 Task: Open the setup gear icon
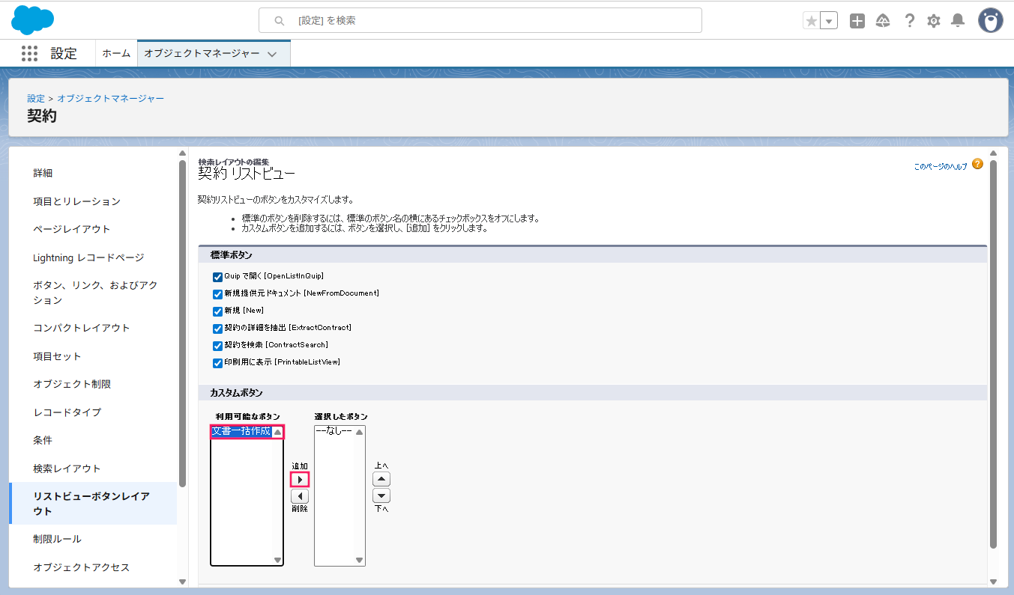pos(933,21)
